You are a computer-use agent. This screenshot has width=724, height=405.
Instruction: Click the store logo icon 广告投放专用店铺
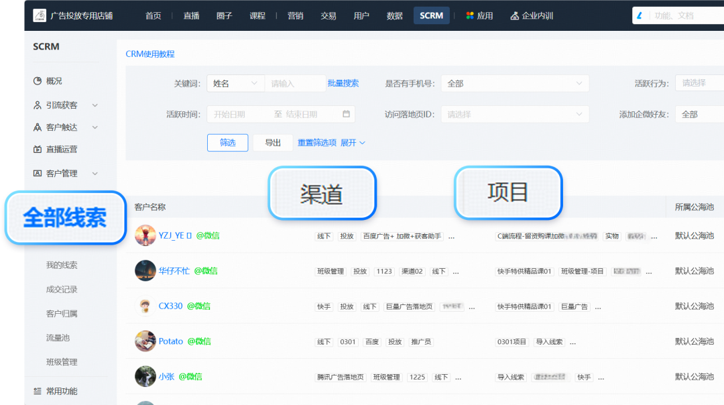(40, 15)
